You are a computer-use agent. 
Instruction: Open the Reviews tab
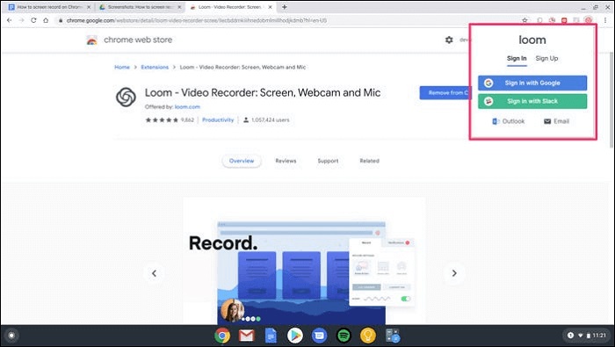[286, 161]
